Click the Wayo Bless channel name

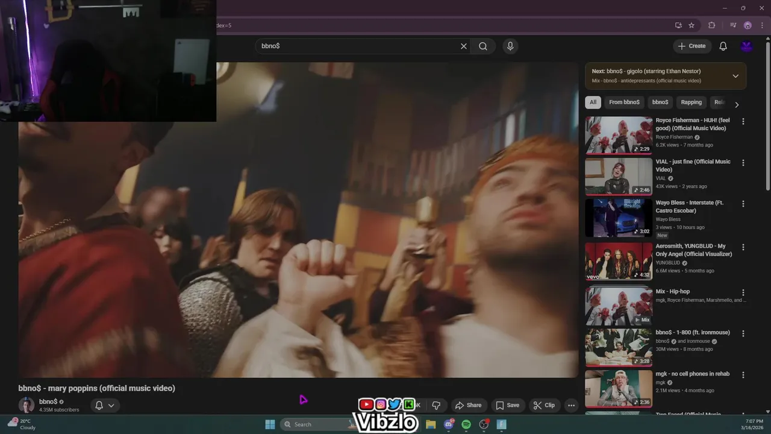pos(667,219)
